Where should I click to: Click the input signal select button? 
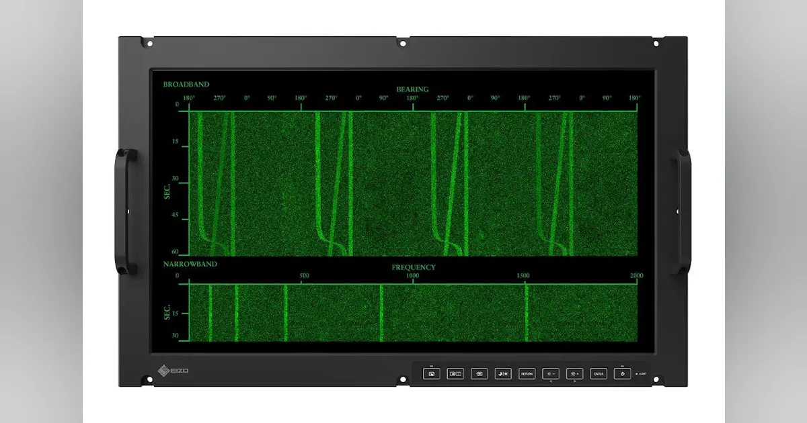479,374
